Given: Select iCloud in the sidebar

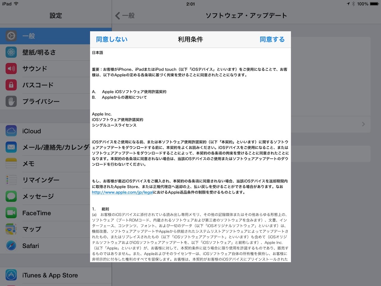Looking at the screenshot, I should point(56,131).
